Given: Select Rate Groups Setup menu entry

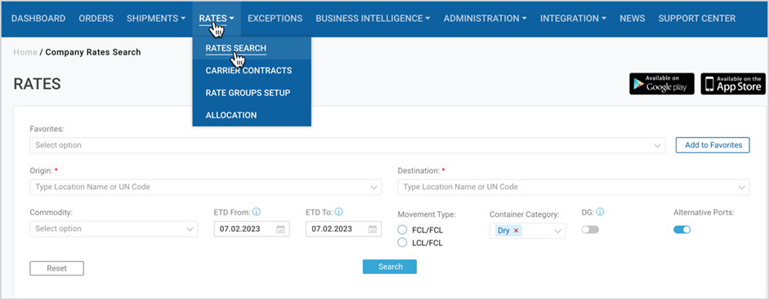Looking at the screenshot, I should pos(252,93).
